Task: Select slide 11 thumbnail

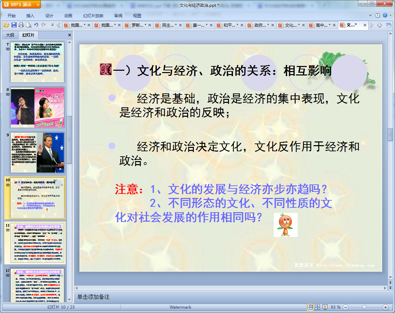Action: (x=37, y=243)
